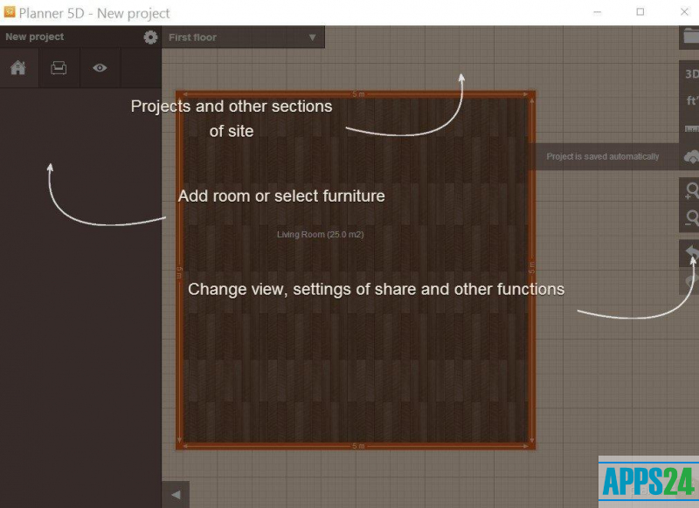
Task: Toggle the eye view icon
Action: [x=100, y=68]
